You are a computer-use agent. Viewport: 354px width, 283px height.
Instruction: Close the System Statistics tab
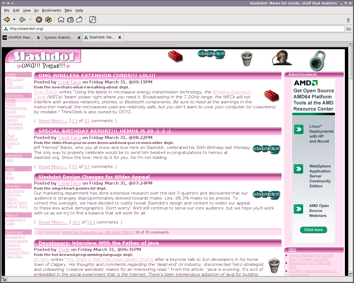click(79, 38)
